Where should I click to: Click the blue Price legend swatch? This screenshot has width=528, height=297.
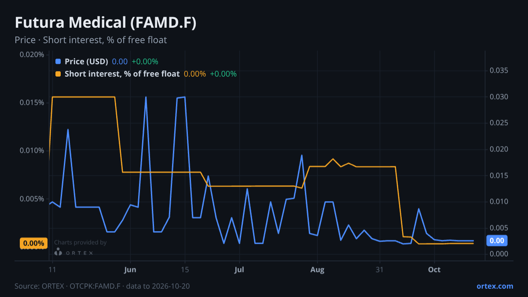pos(58,62)
